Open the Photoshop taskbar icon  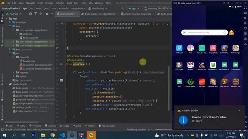pos(33,135)
